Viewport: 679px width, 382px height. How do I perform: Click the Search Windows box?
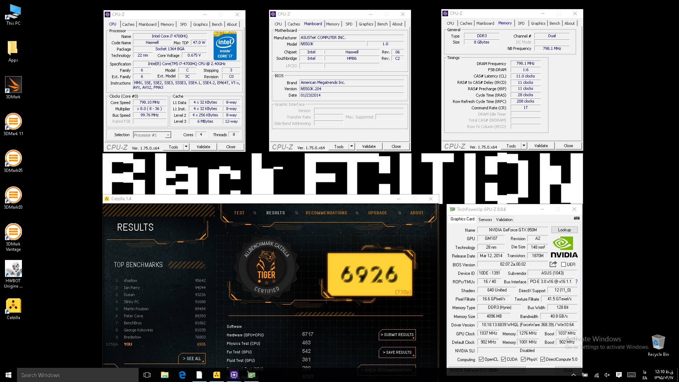click(78, 375)
